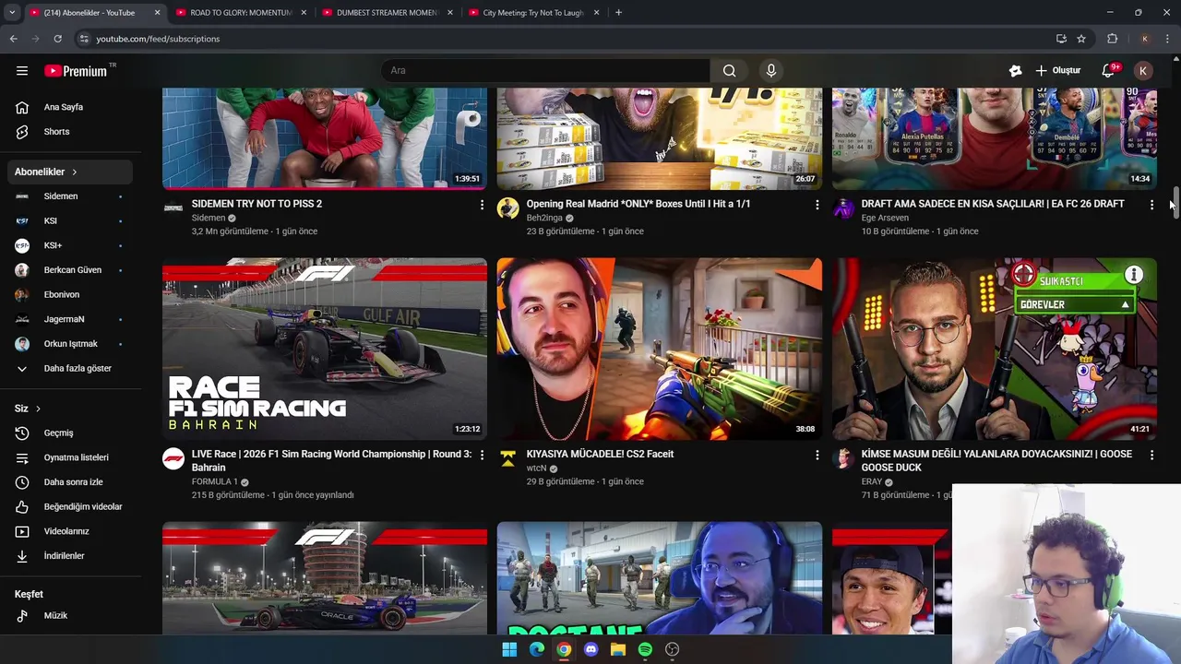Open the Beh2inga channel name link
The image size is (1181, 664).
[x=544, y=219]
